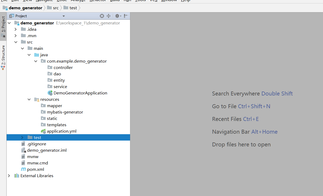Click the service package icon

pyautogui.click(x=50, y=86)
